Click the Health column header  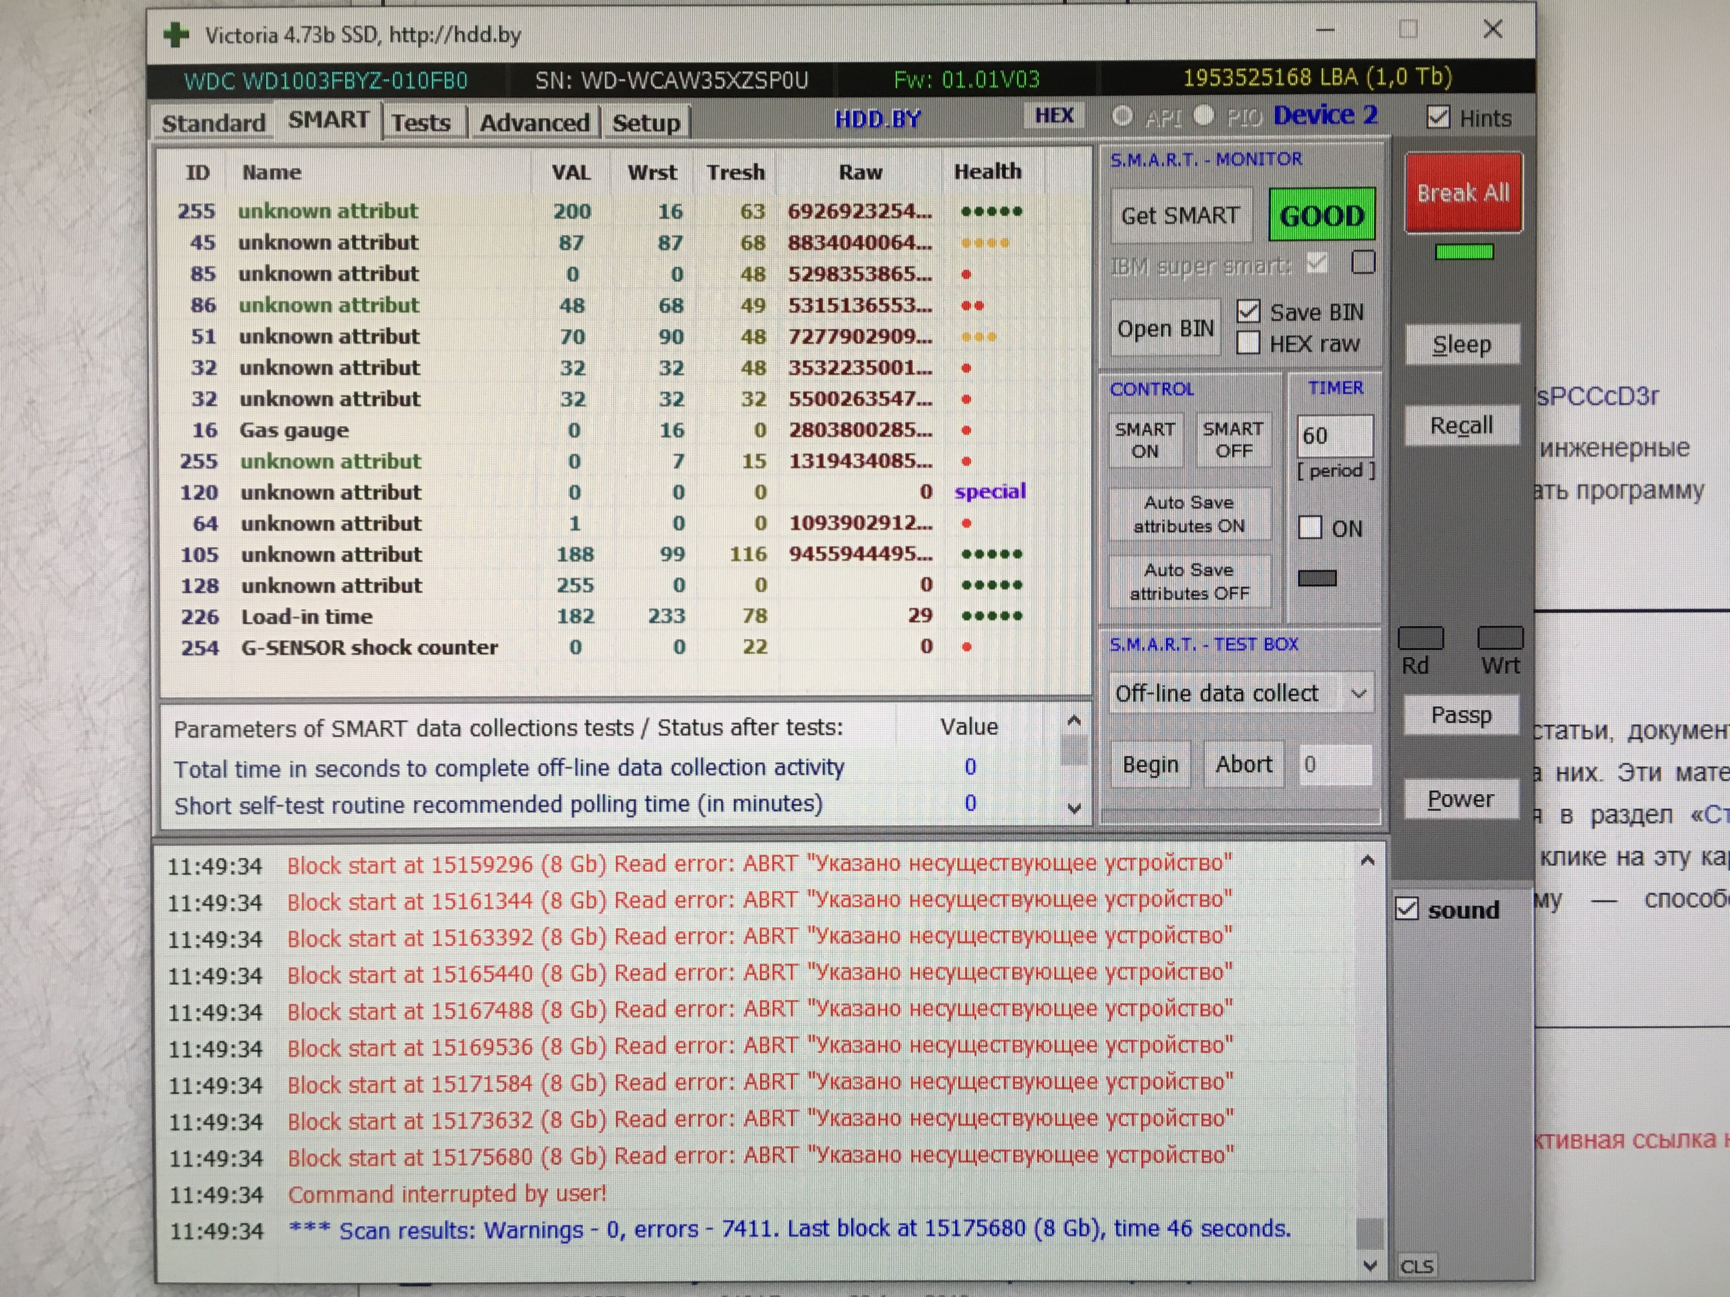[x=987, y=171]
